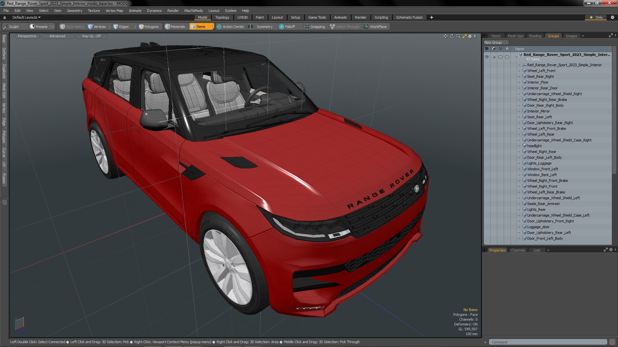Open viewport settings gear icon

[x=470, y=36]
